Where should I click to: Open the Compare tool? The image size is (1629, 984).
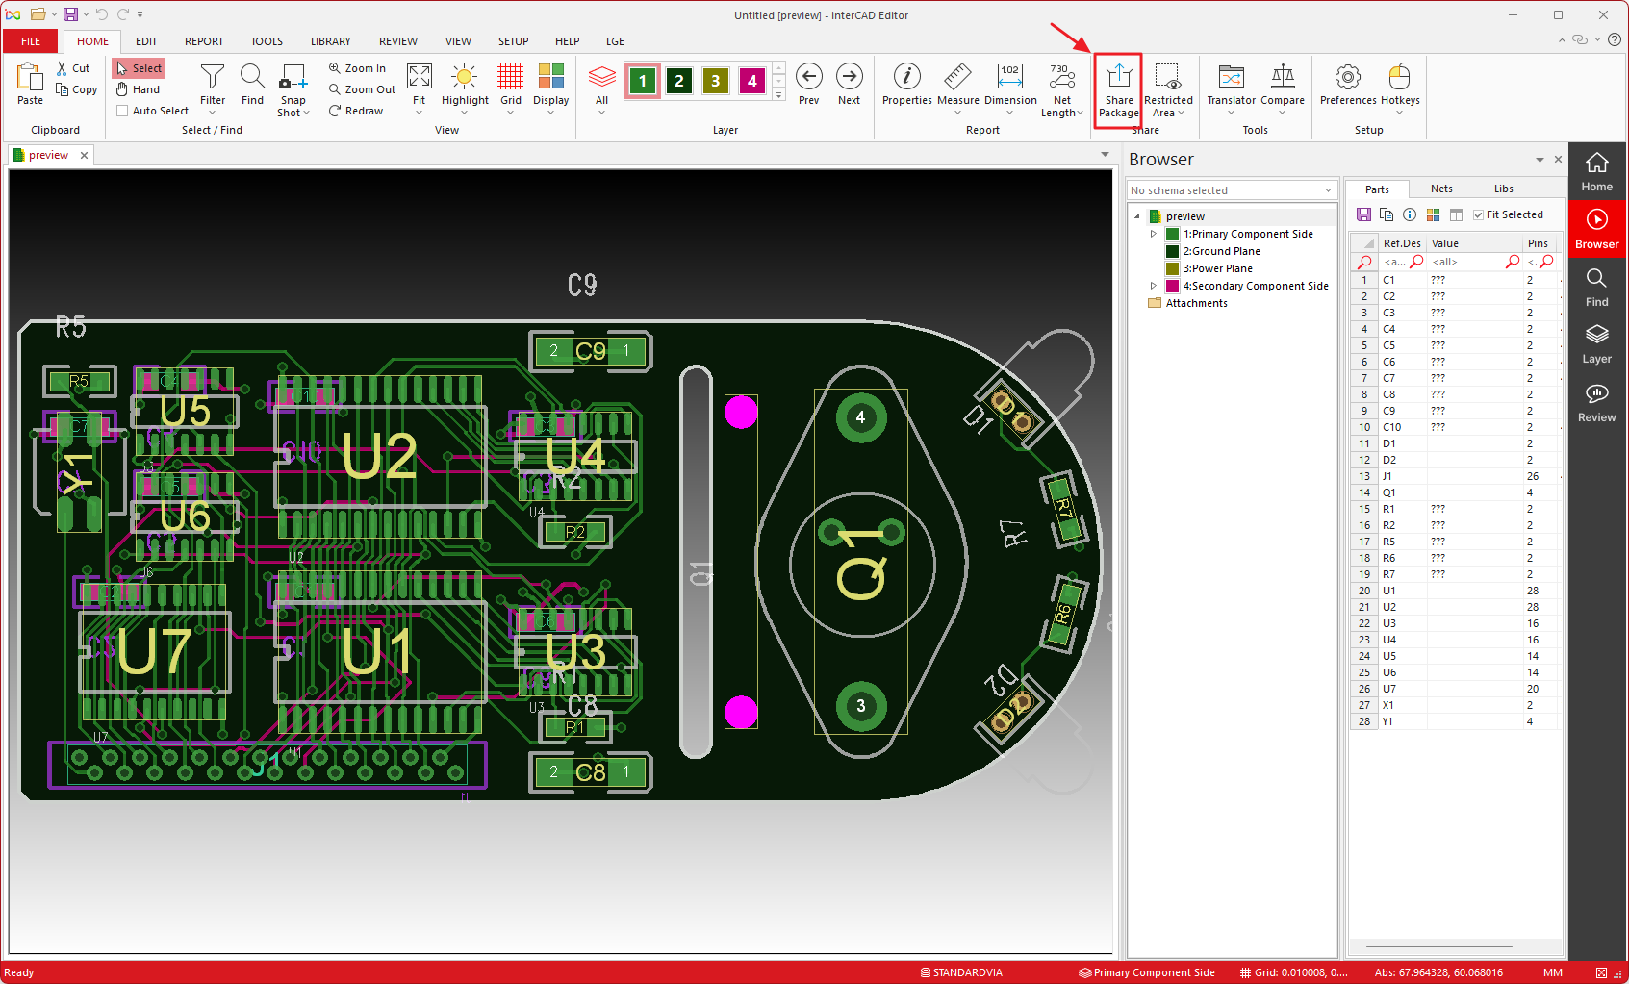point(1283,85)
